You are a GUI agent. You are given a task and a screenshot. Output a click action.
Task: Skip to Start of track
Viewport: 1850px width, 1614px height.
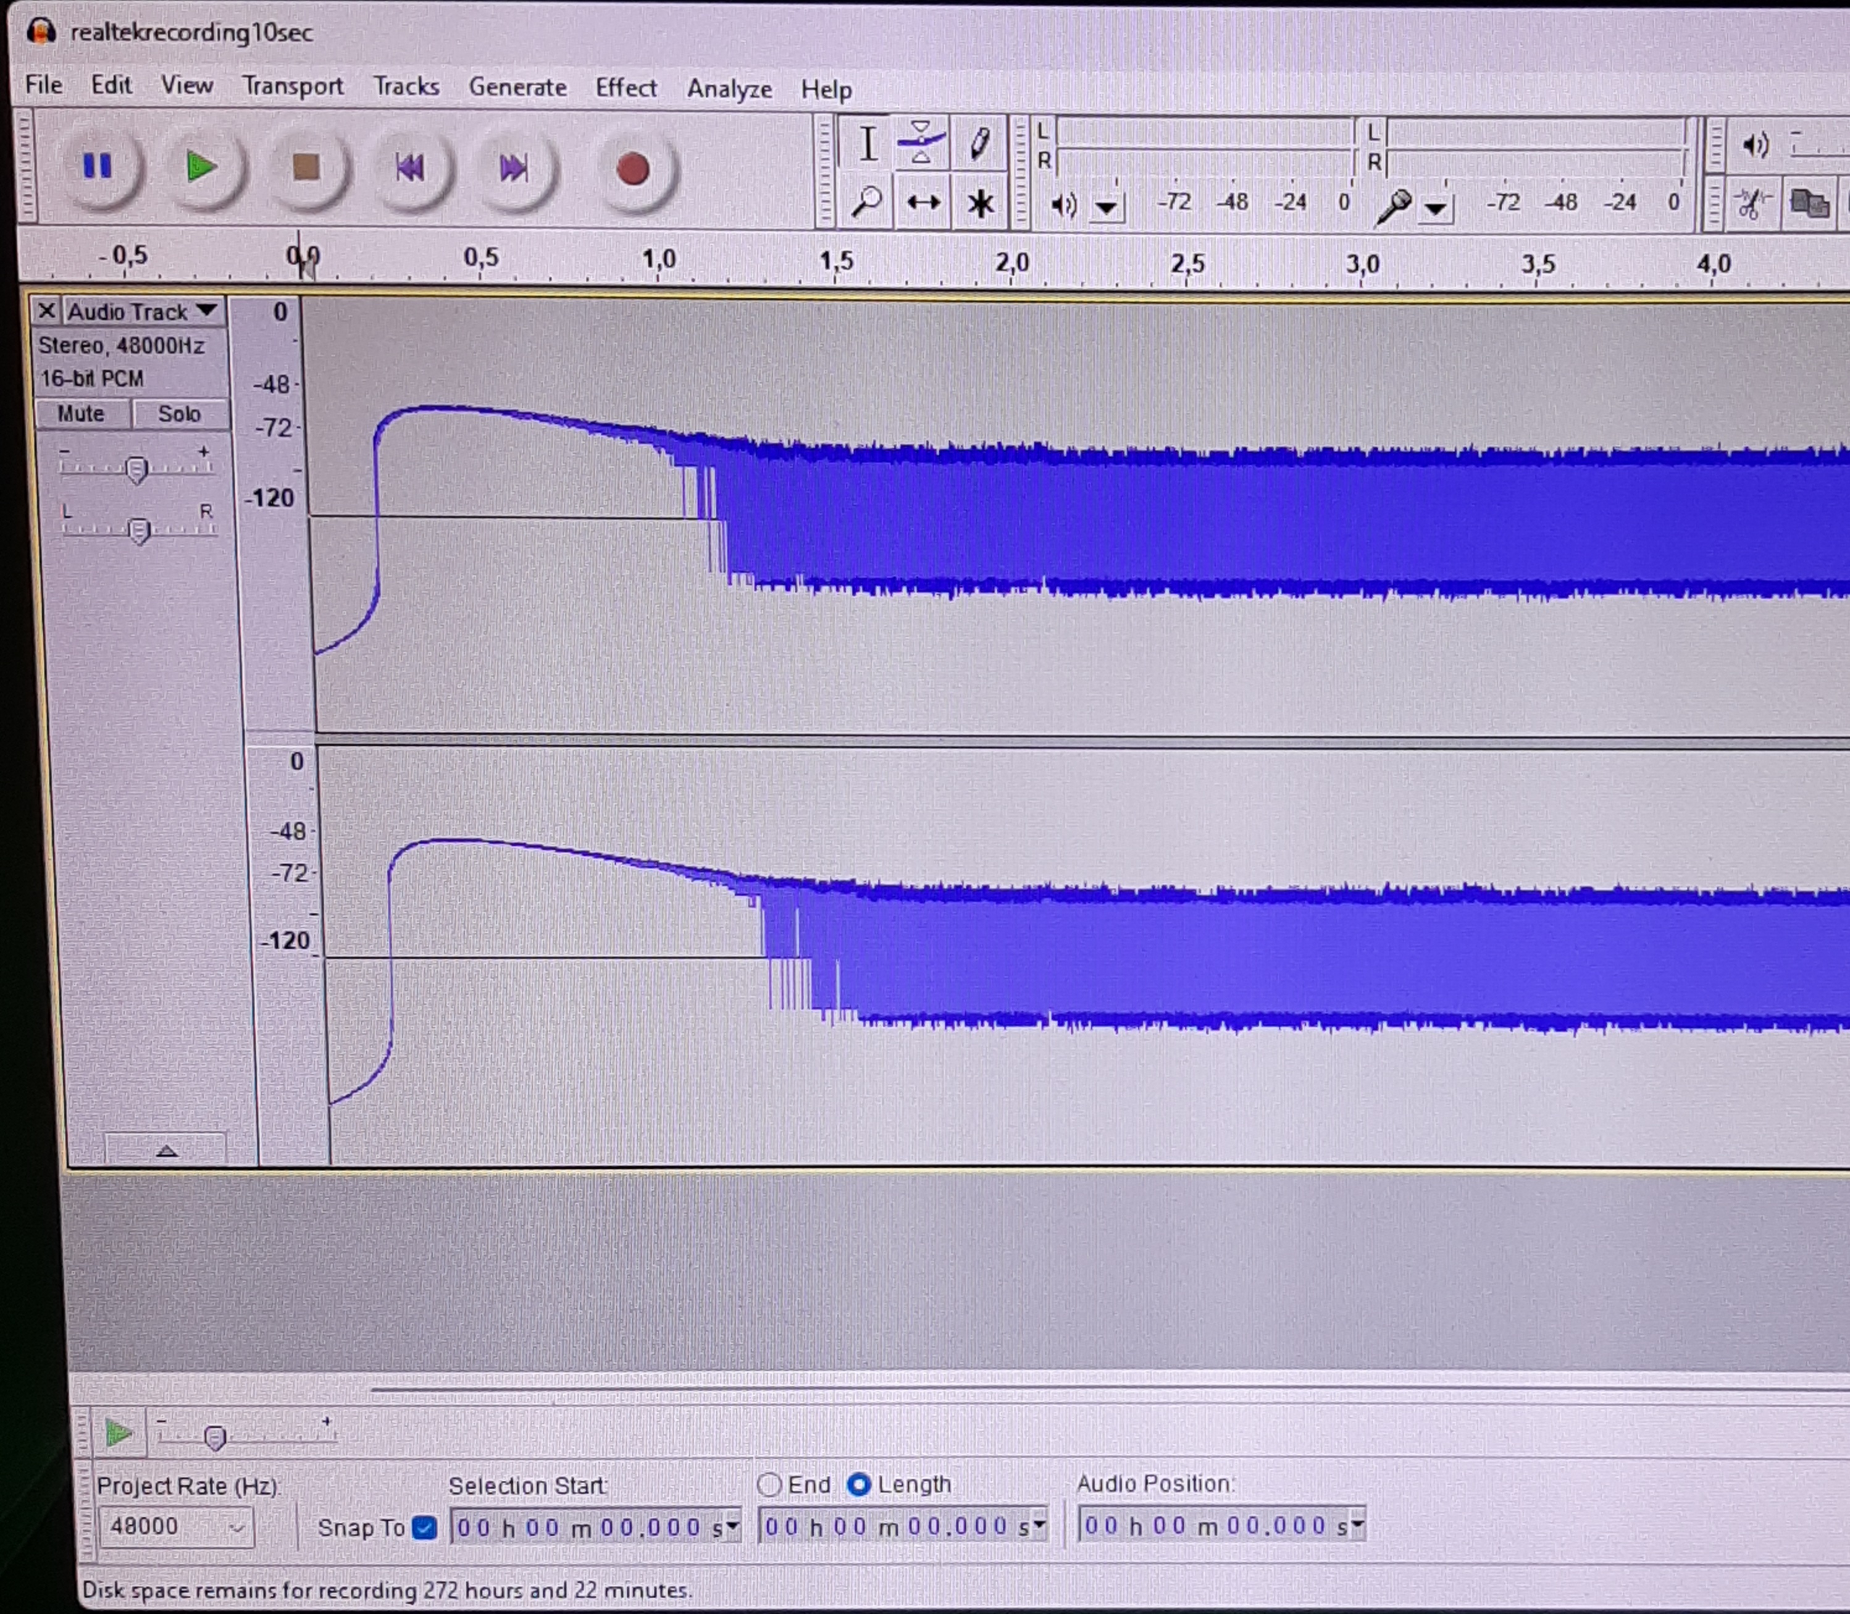[x=409, y=169]
